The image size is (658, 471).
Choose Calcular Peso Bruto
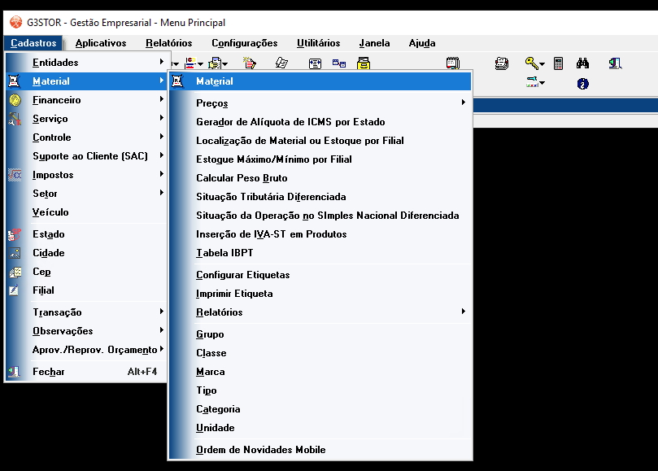click(242, 178)
